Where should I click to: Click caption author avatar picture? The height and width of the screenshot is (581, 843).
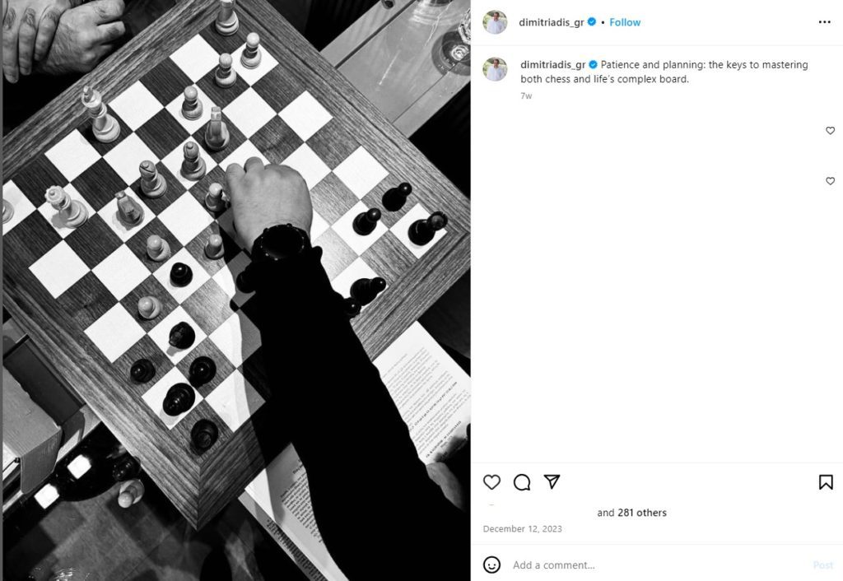(x=495, y=69)
